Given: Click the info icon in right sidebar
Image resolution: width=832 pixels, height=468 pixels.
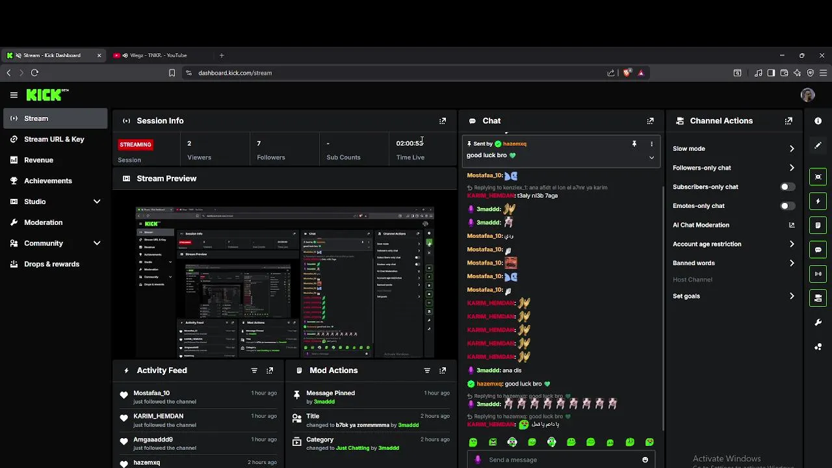Looking at the screenshot, I should click(x=818, y=121).
